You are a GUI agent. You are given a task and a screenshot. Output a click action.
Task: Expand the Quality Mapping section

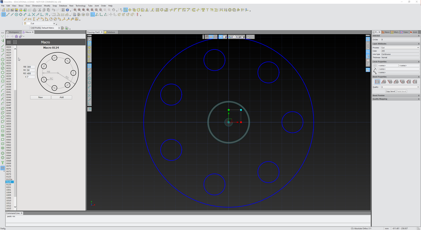(x=418, y=99)
